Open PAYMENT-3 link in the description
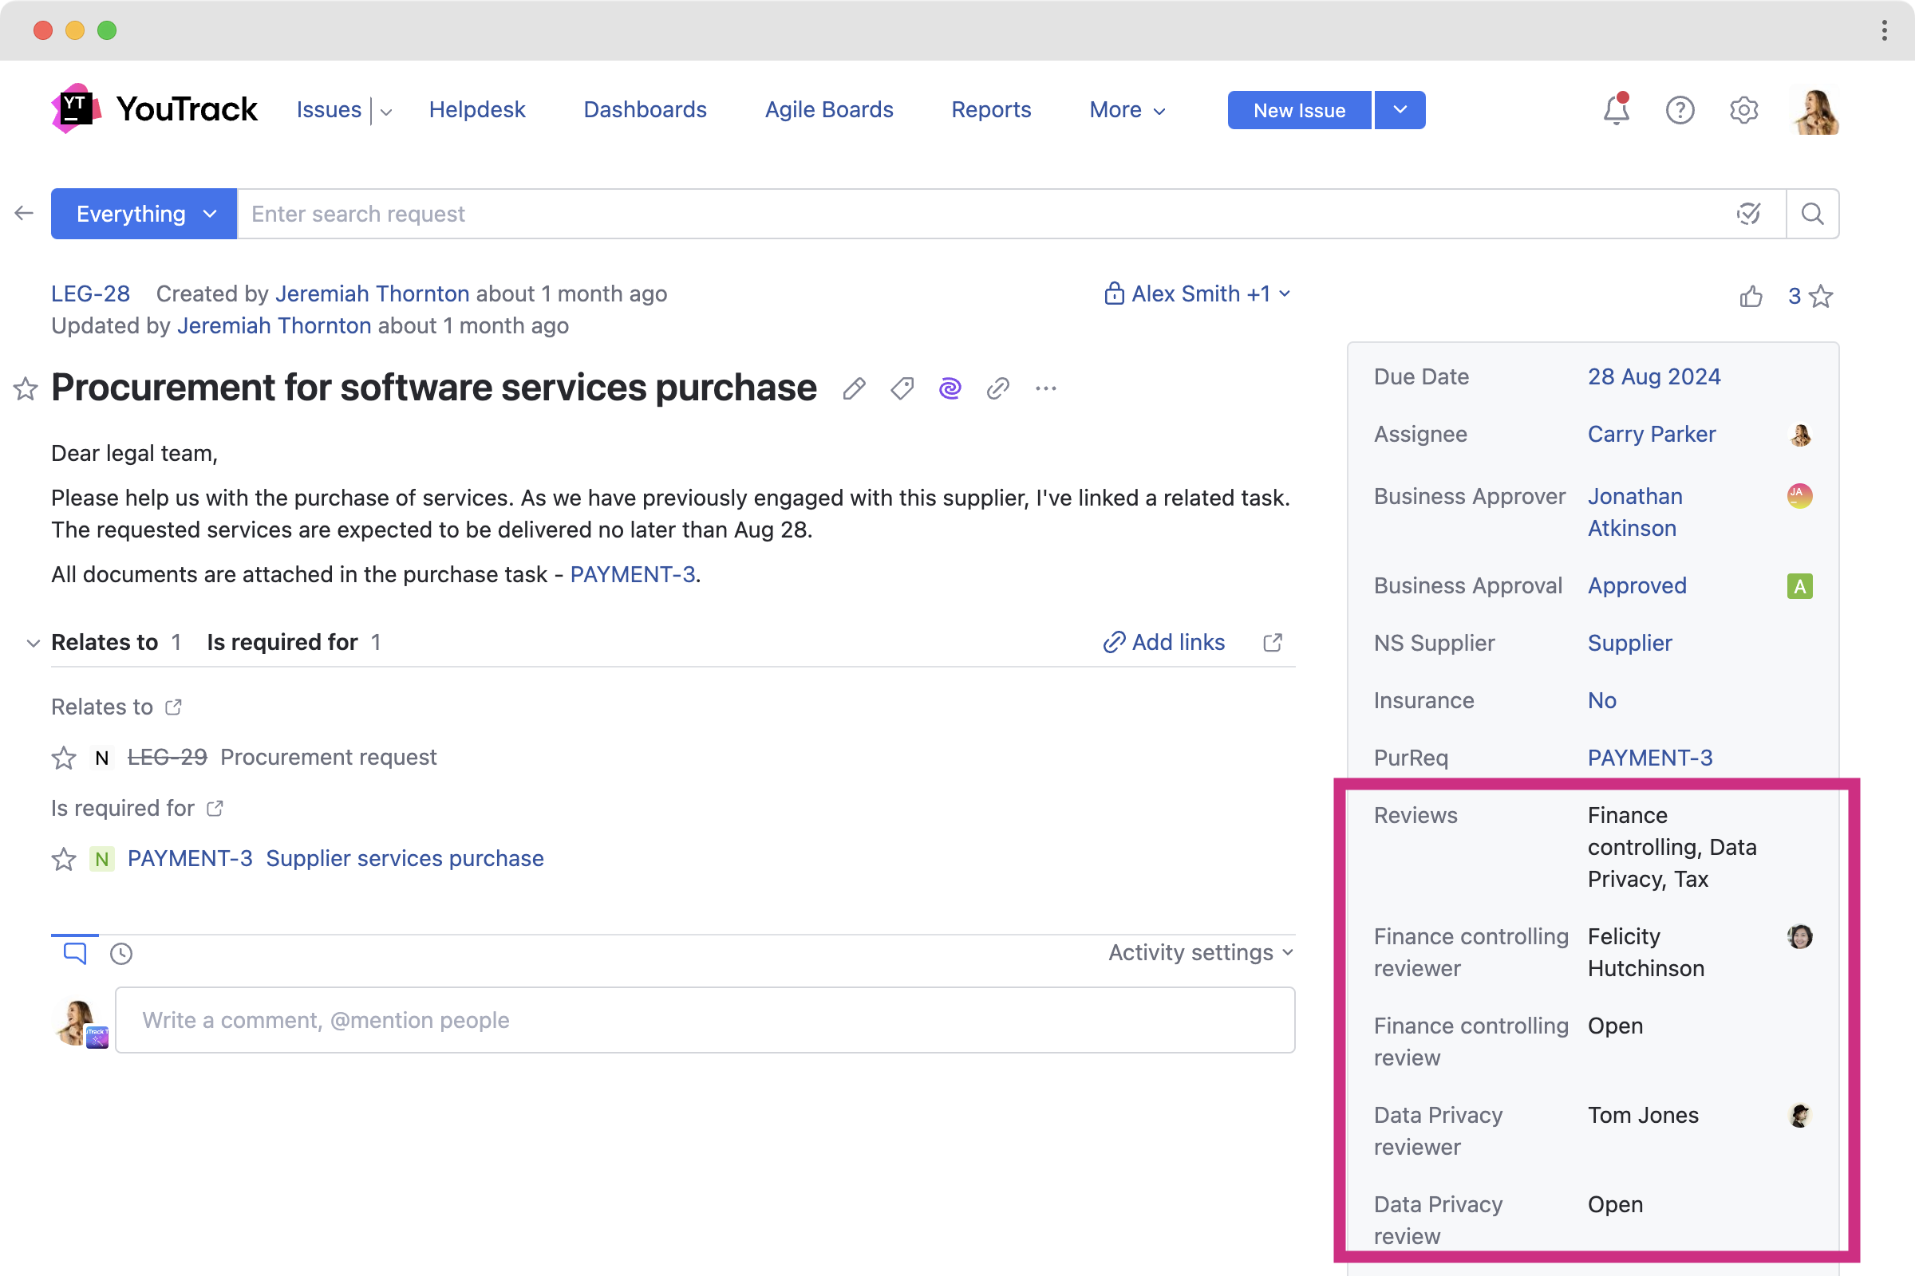The width and height of the screenshot is (1915, 1276). [x=633, y=574]
